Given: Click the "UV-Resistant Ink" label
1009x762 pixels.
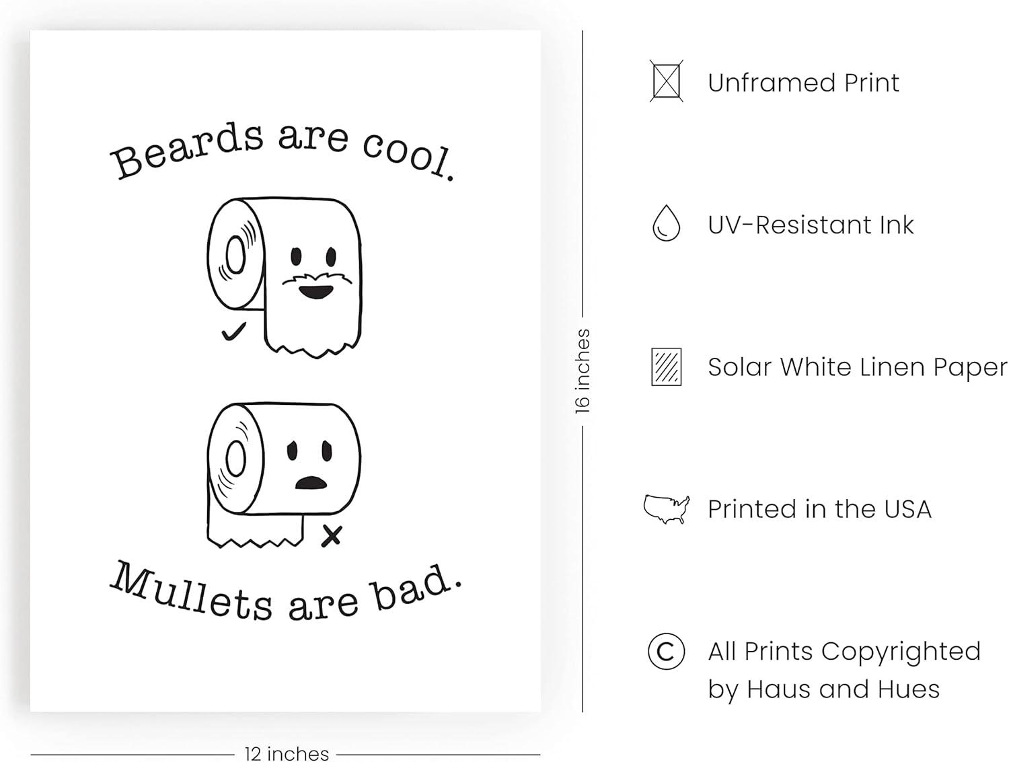Looking at the screenshot, I should click(810, 225).
